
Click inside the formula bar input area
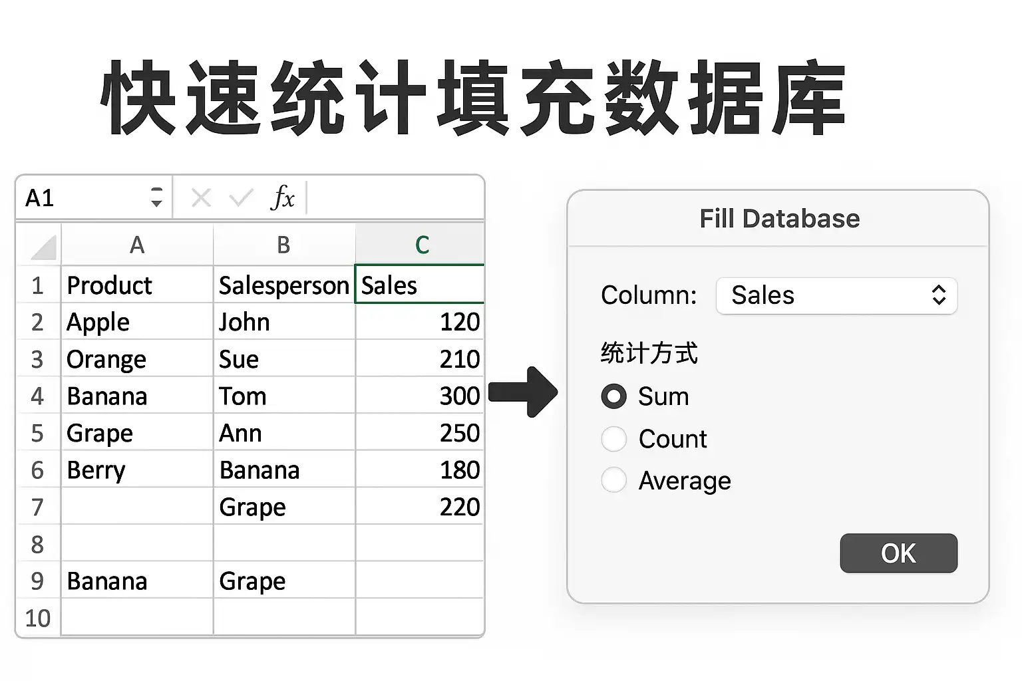[x=395, y=198]
